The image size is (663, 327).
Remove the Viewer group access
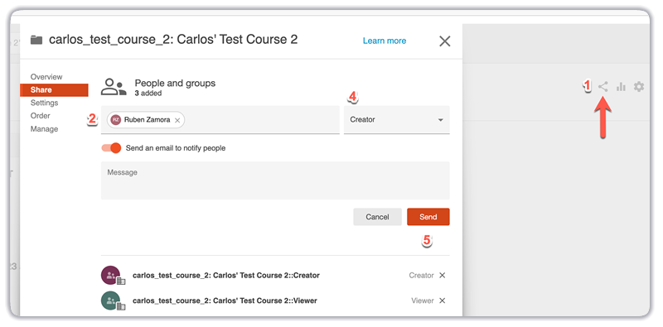click(443, 301)
